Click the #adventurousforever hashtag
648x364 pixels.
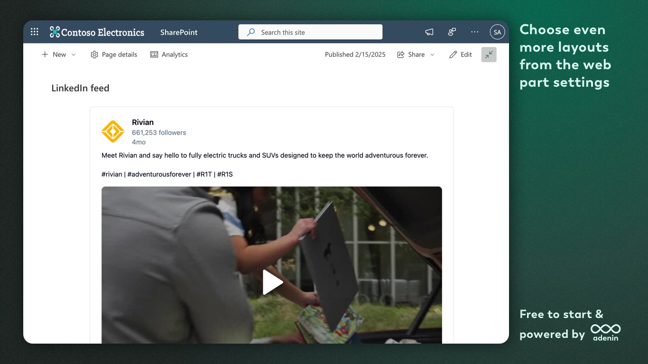click(x=159, y=174)
